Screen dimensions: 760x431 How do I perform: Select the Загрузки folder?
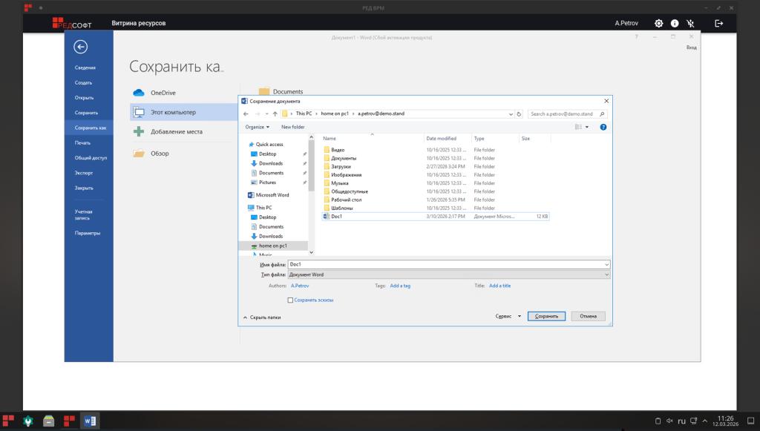pos(341,167)
